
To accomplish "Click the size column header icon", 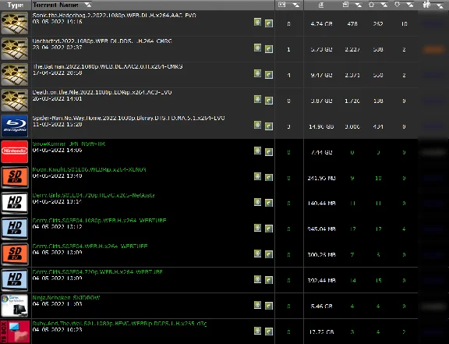I will 321,5.
